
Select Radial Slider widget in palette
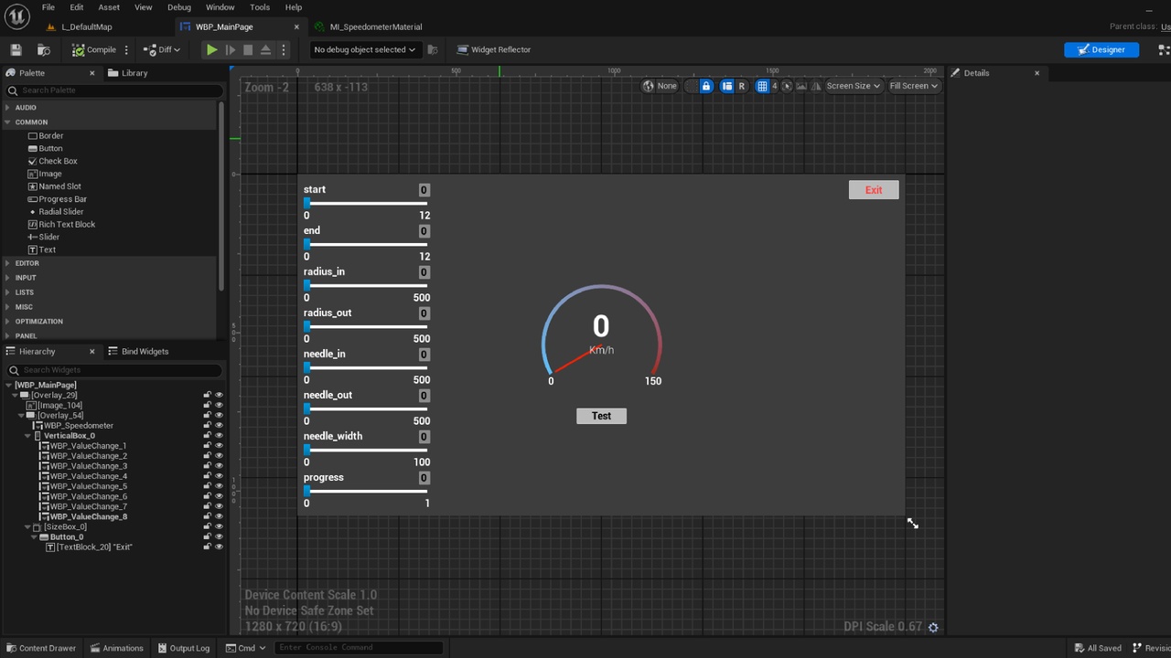click(x=55, y=212)
